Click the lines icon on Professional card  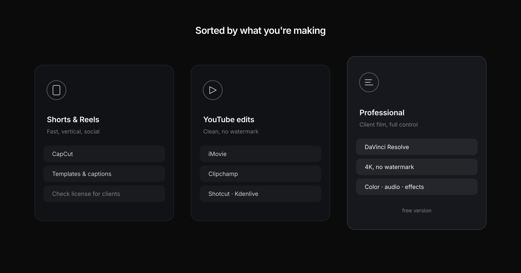tap(369, 82)
